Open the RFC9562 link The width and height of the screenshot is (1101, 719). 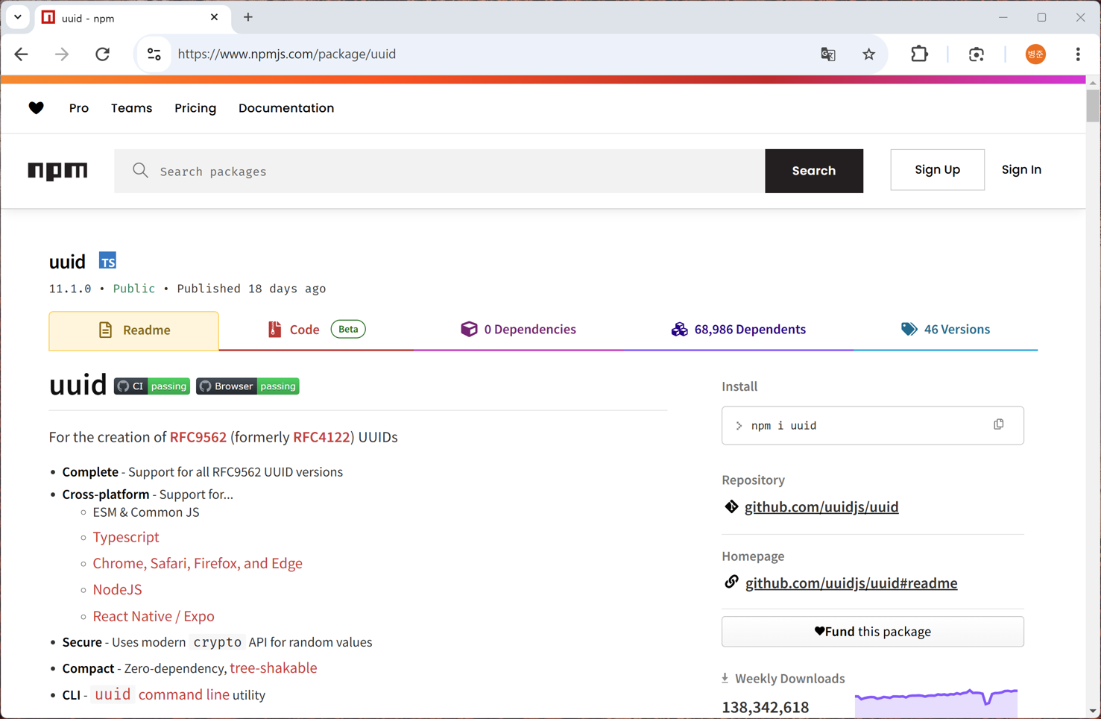(x=198, y=437)
